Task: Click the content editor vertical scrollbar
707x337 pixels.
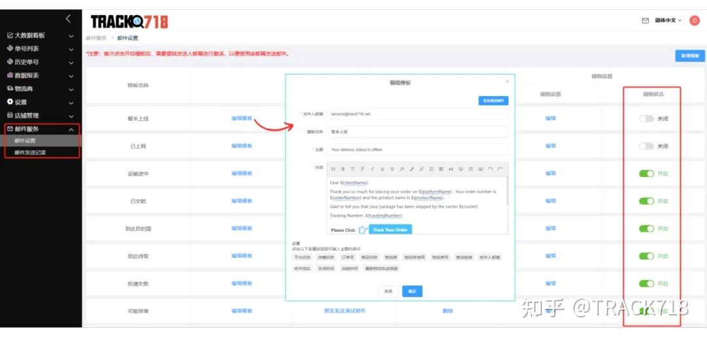Action: click(x=507, y=191)
